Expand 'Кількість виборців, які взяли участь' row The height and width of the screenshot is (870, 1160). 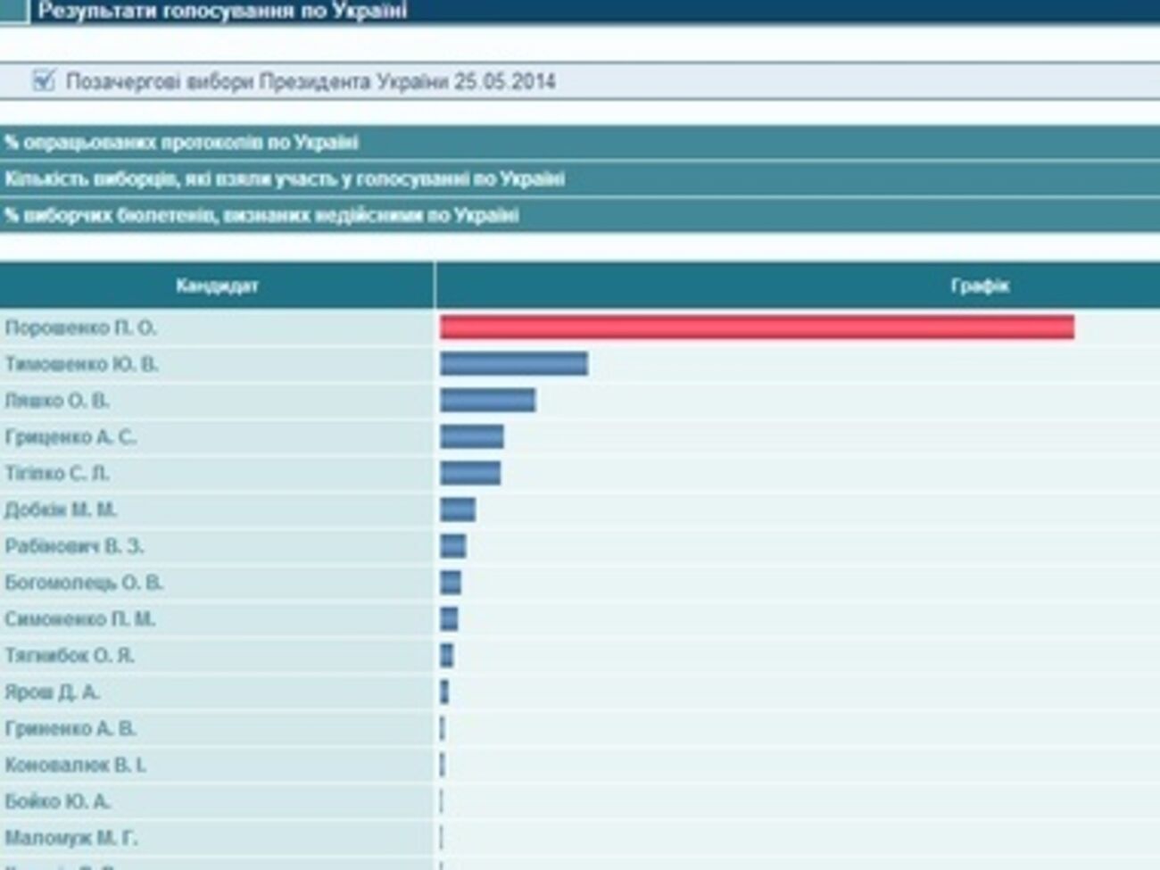pyautogui.click(x=284, y=179)
